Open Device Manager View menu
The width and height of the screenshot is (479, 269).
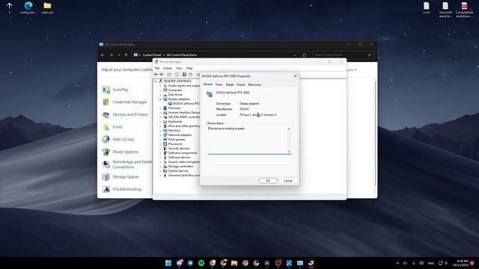tap(179, 68)
